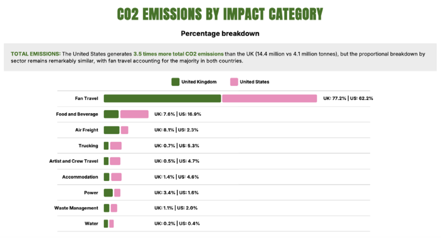The height and width of the screenshot is (238, 441).
Task: Select the green Air Freight bar
Action: pyautogui.click(x=112, y=130)
